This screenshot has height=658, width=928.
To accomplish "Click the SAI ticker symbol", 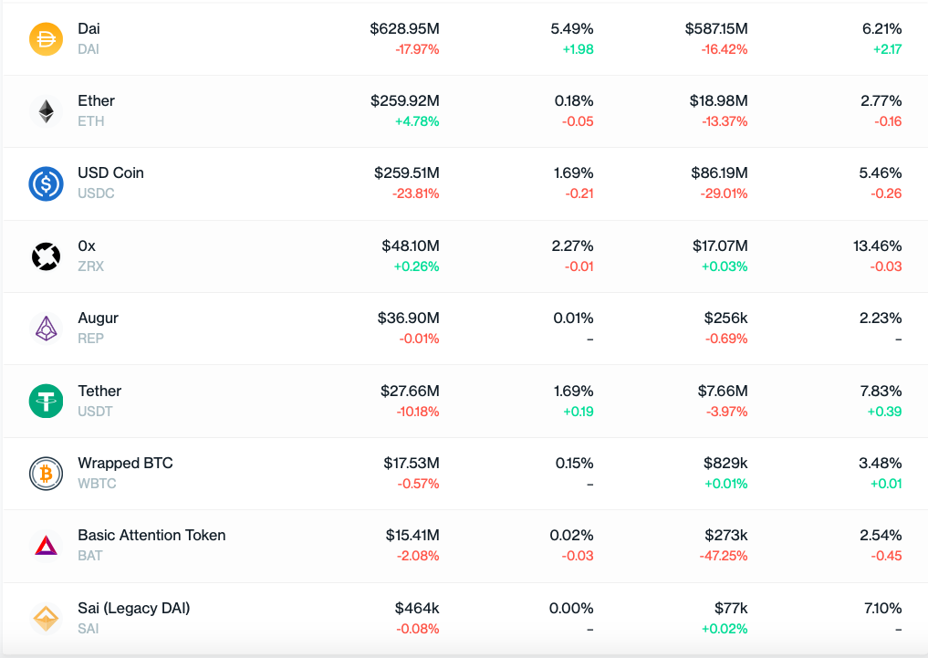I will point(89,629).
